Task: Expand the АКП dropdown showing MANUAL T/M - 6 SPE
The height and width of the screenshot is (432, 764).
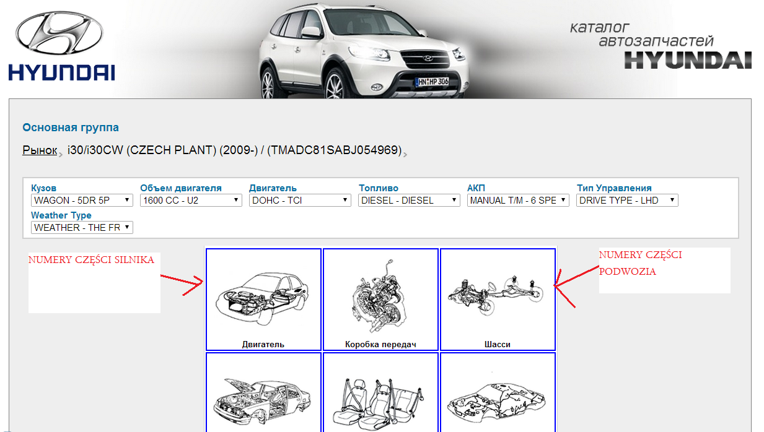Action: pyautogui.click(x=518, y=201)
